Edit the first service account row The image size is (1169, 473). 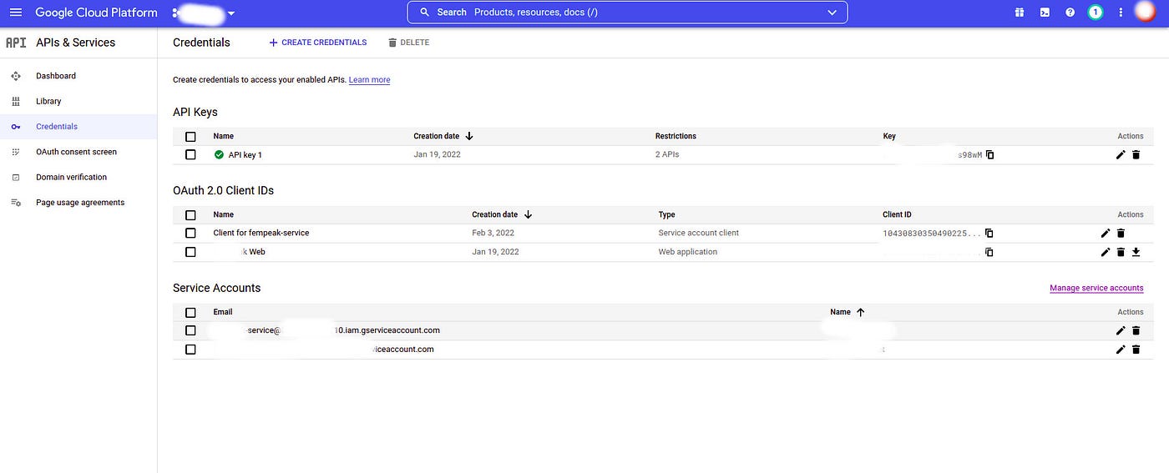(1121, 330)
